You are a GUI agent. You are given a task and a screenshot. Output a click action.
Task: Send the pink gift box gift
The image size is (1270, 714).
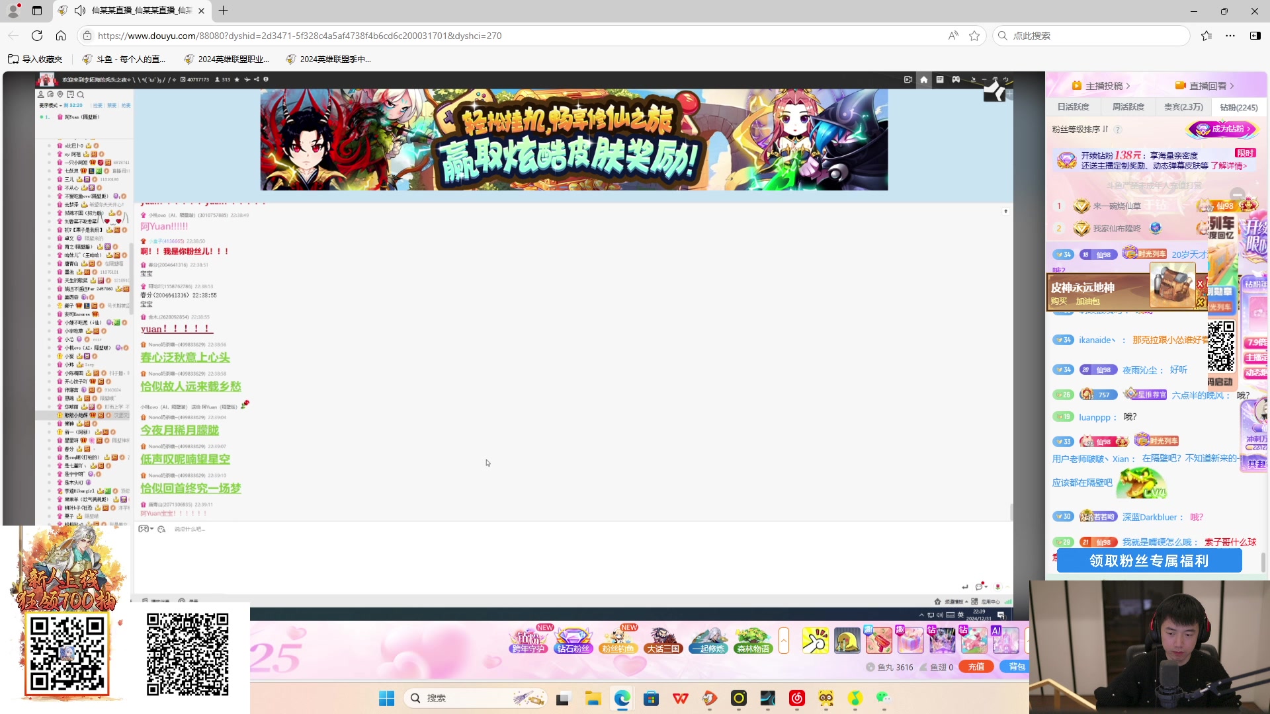tap(911, 640)
